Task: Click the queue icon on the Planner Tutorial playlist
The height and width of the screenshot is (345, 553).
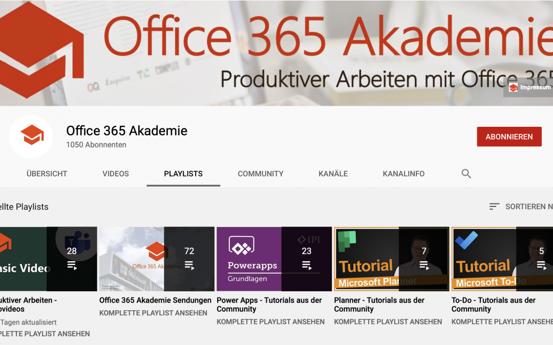Action: 424,265
